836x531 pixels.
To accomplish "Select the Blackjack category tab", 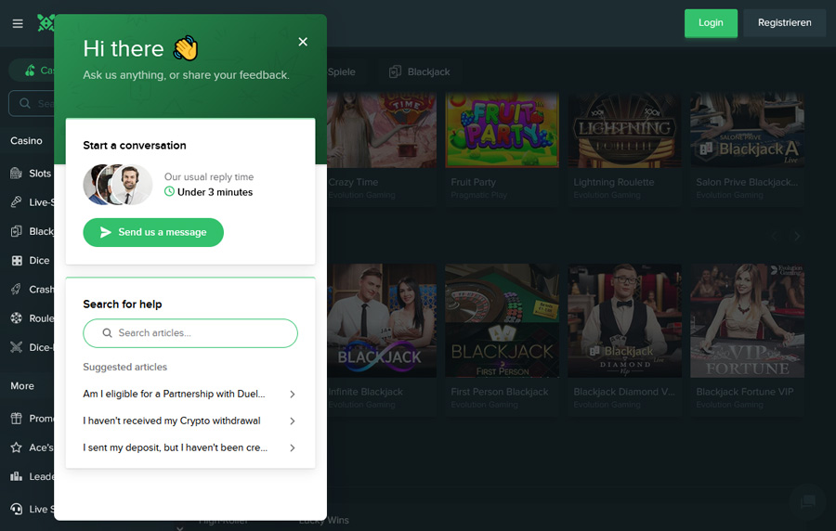I will 420,71.
